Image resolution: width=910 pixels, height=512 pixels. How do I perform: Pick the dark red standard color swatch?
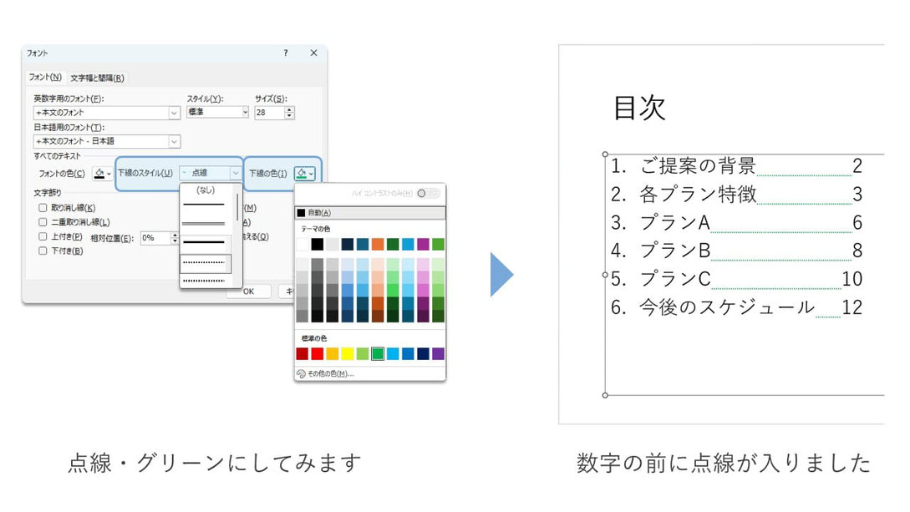302,353
